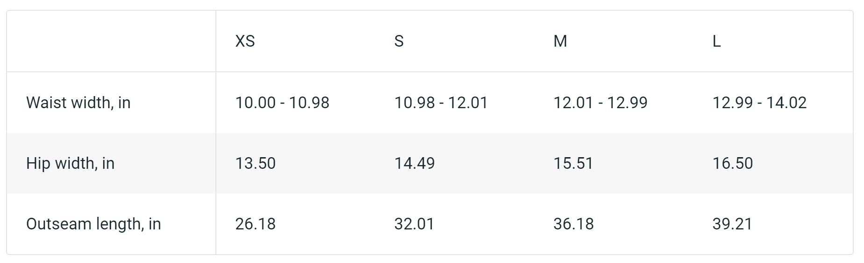Click hip width value 15.51
The image size is (864, 263).
573,163
